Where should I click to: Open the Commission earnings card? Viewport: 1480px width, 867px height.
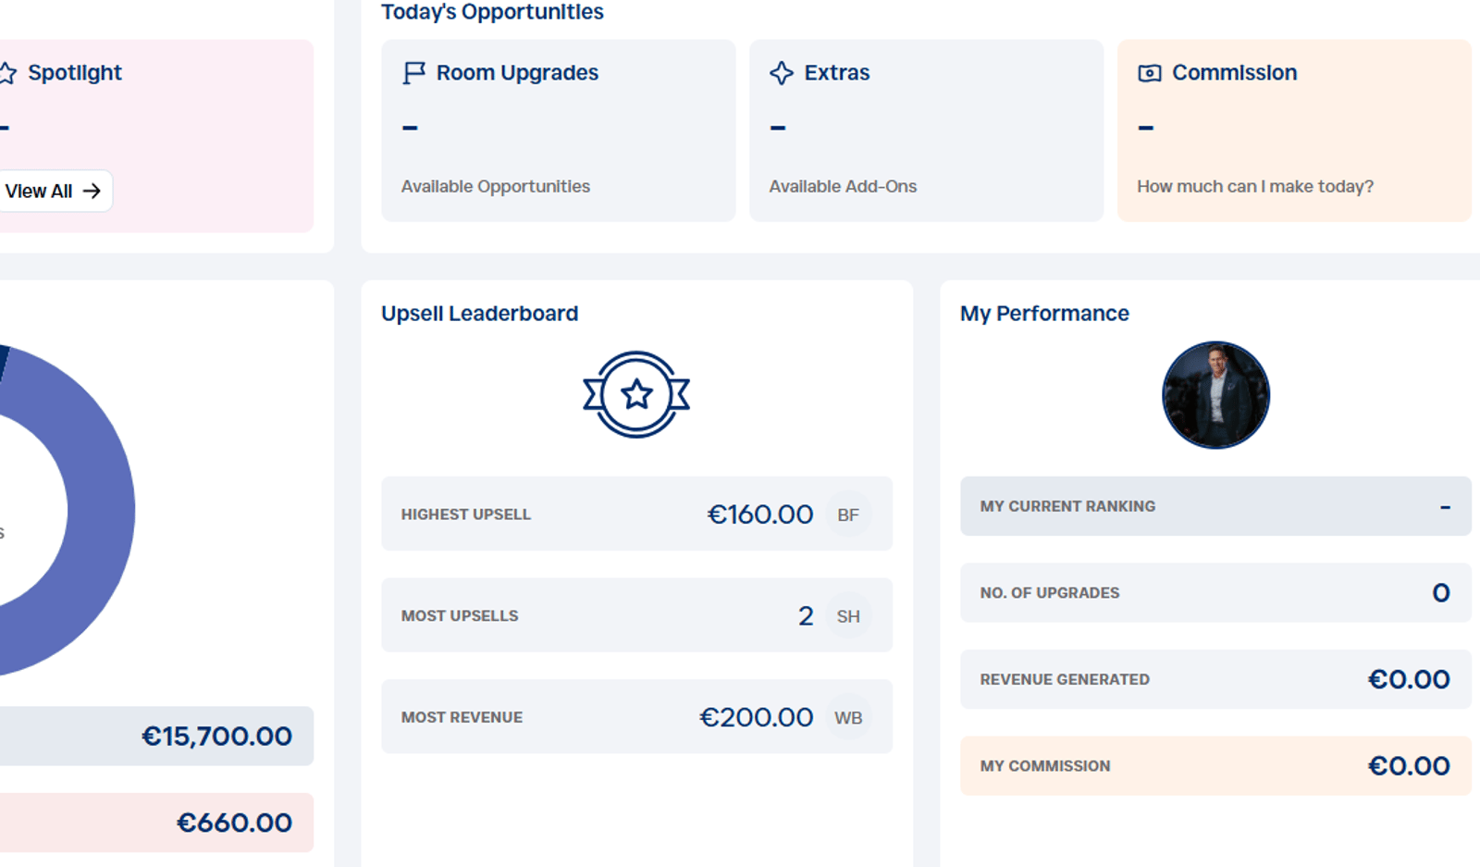tap(1294, 130)
